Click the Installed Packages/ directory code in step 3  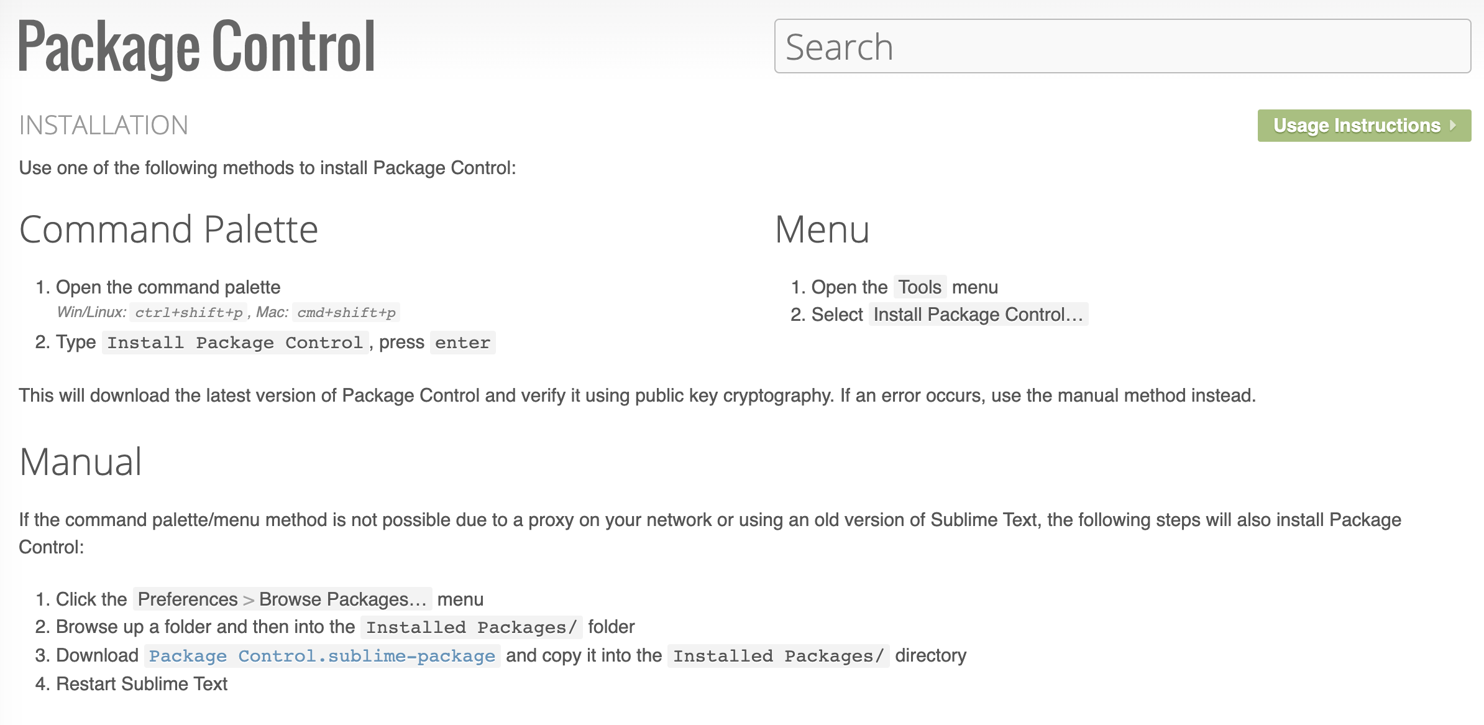coord(778,656)
